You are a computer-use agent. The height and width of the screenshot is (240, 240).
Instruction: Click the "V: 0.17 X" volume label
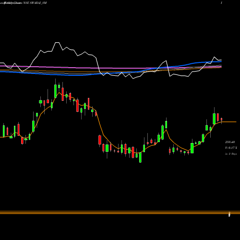coord(231,148)
